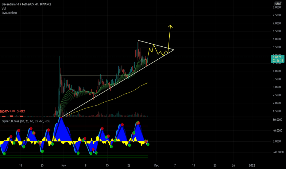Open the Cipher_B_free indicator legend
Viewport: 286px width, 169px height.
25,121
